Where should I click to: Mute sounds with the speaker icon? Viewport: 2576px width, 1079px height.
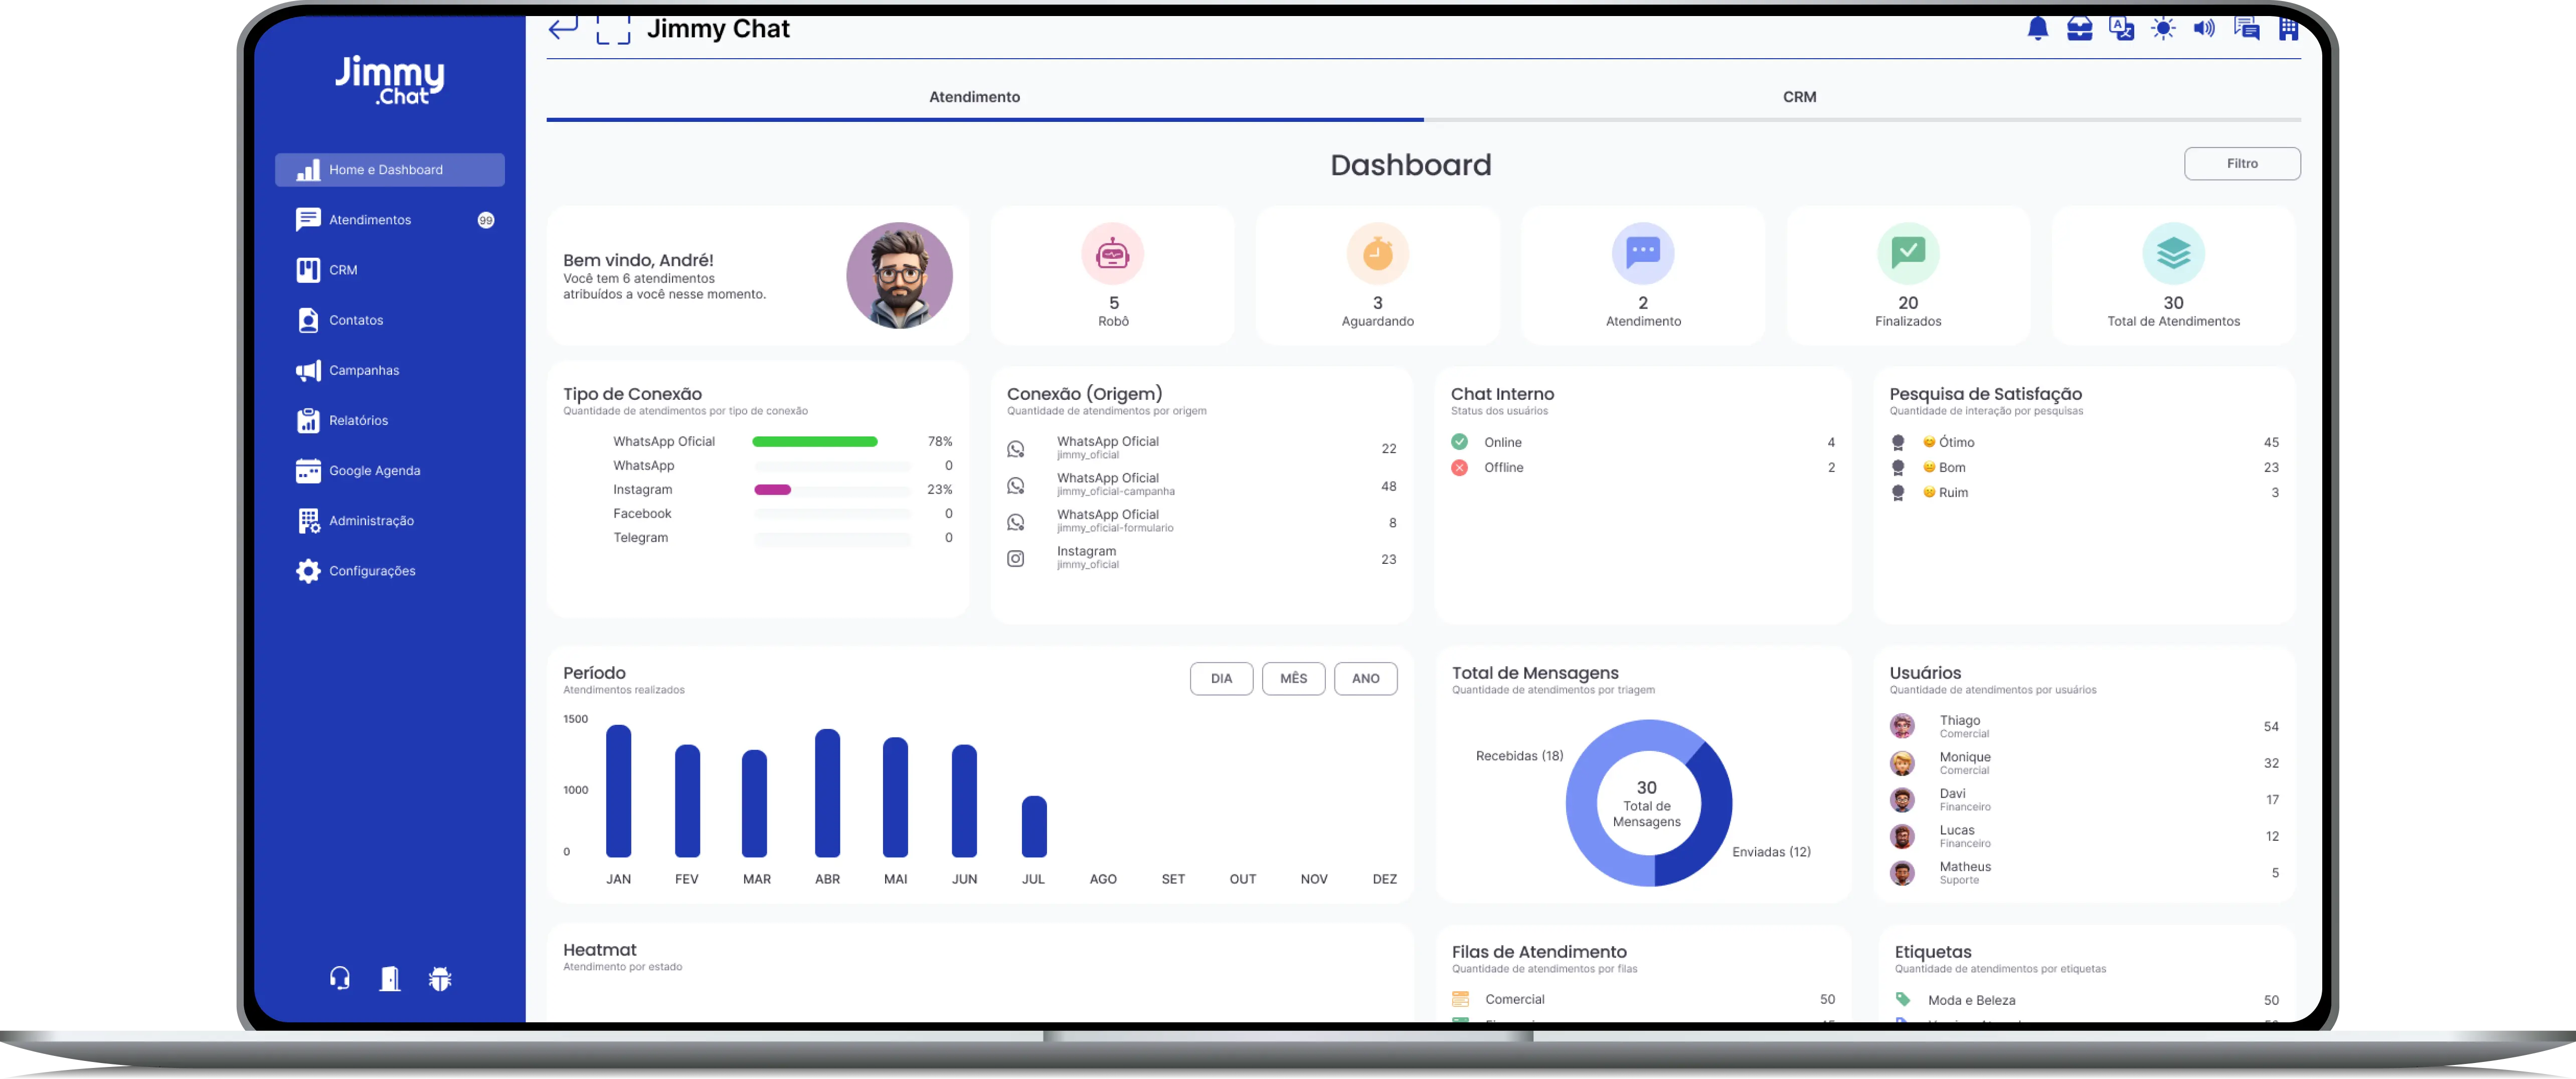point(2203,29)
